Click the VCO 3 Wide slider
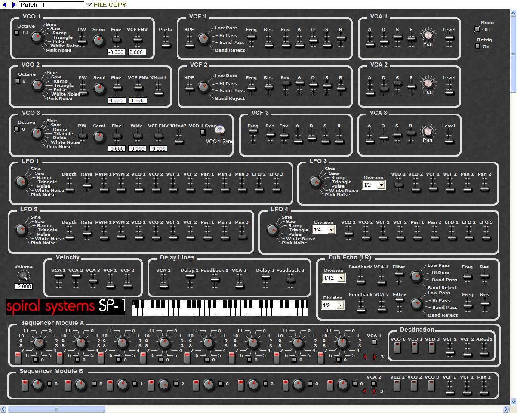Viewport: 517px width, 413px height. pyautogui.click(x=137, y=136)
